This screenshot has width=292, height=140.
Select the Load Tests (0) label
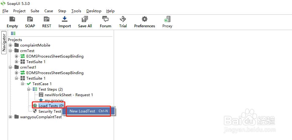tap(51, 106)
